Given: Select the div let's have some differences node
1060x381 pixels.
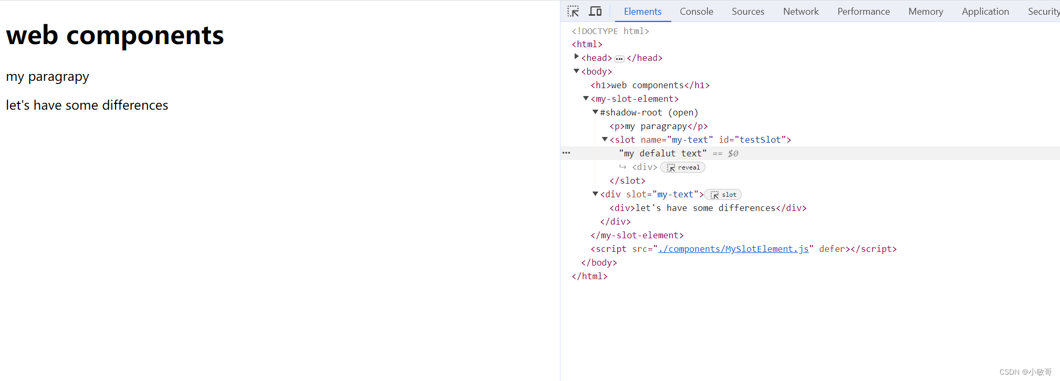Looking at the screenshot, I should pos(708,208).
